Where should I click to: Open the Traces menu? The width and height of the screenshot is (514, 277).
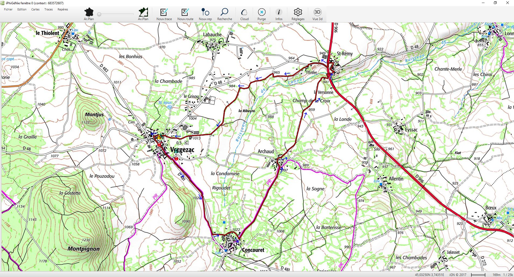pyautogui.click(x=49, y=9)
